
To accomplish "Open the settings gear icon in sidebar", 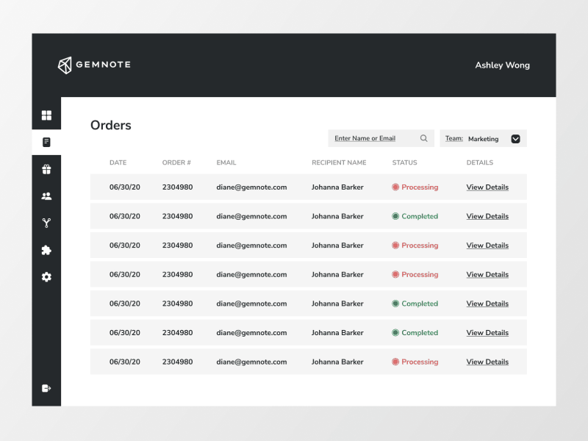I will click(x=46, y=277).
